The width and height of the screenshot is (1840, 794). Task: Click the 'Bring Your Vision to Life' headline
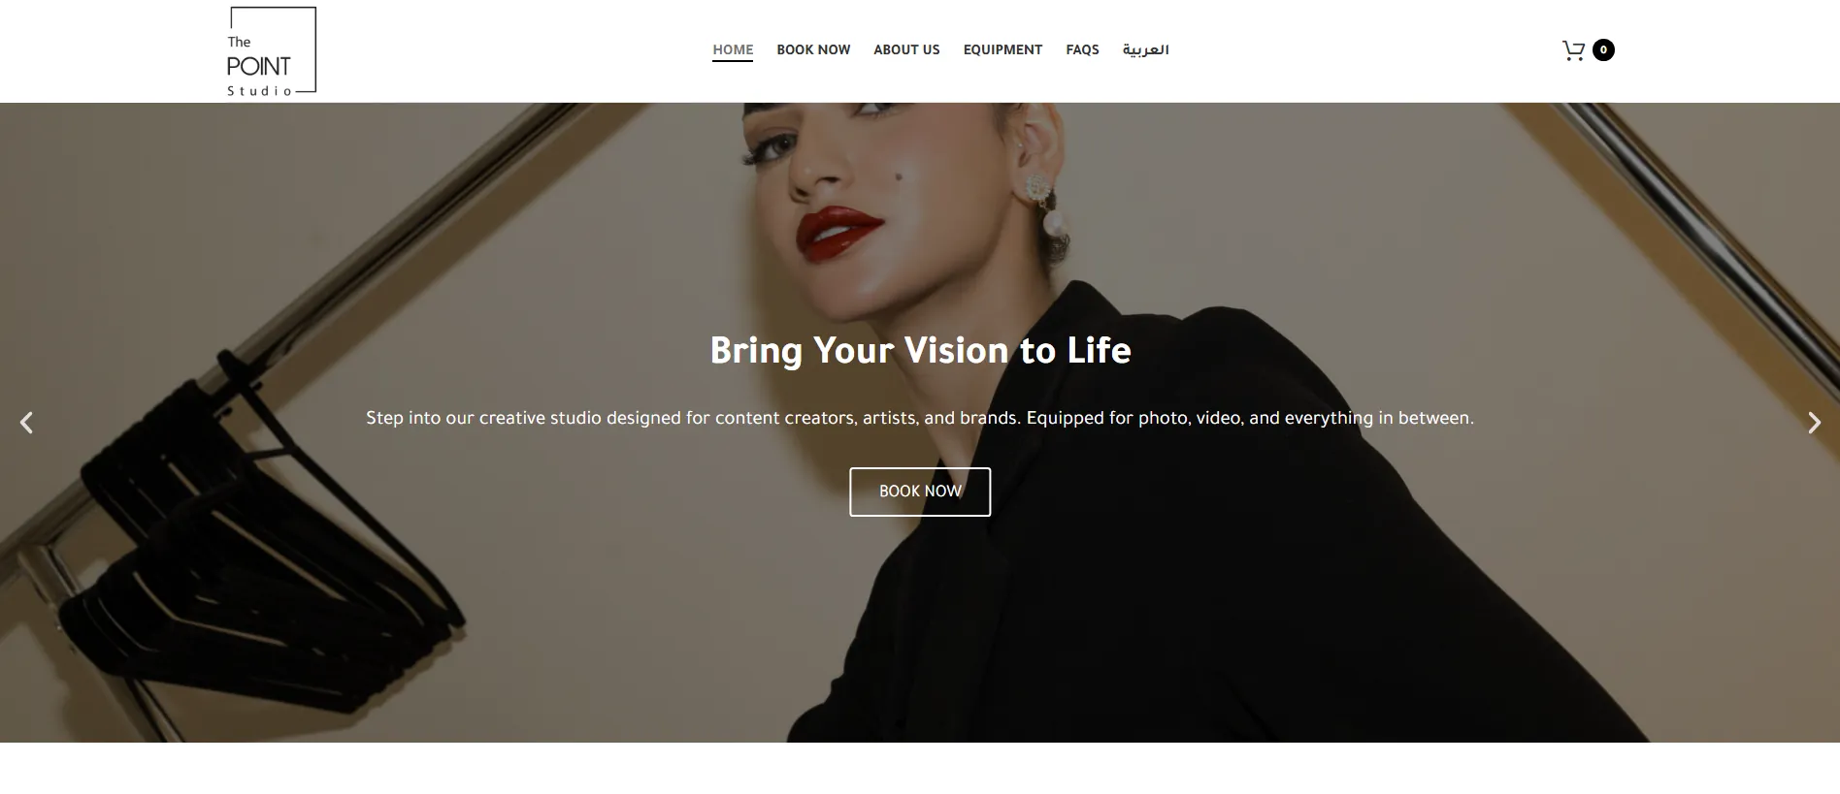920,350
